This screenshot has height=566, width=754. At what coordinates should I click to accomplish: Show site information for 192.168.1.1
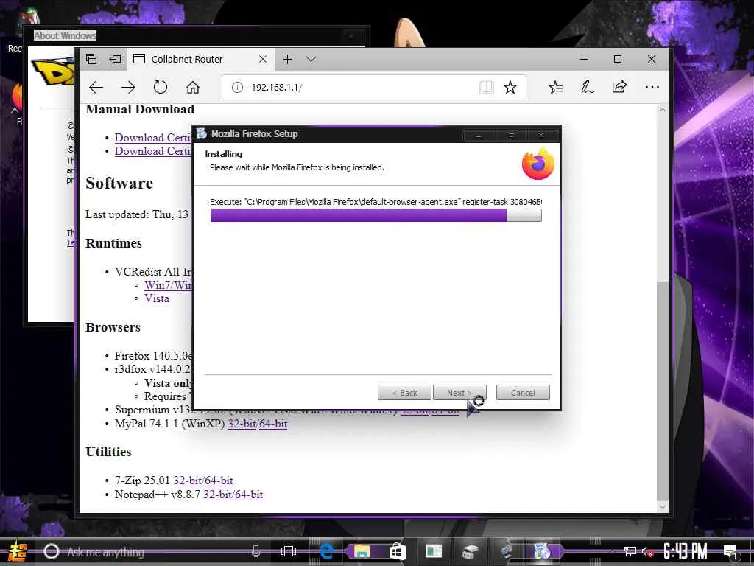pyautogui.click(x=237, y=87)
